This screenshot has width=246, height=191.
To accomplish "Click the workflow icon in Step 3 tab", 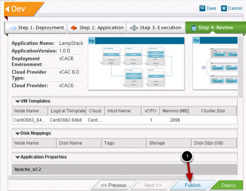I will coord(134,28).
